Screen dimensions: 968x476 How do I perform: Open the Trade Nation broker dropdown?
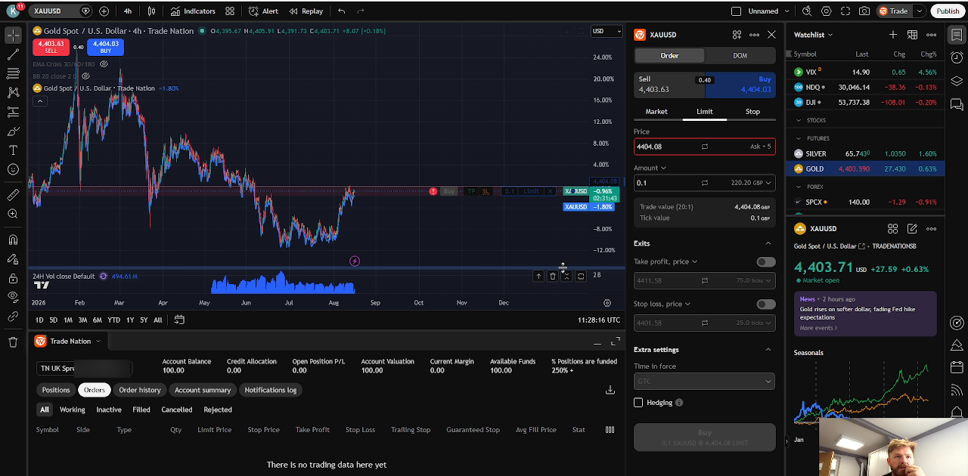coord(68,342)
